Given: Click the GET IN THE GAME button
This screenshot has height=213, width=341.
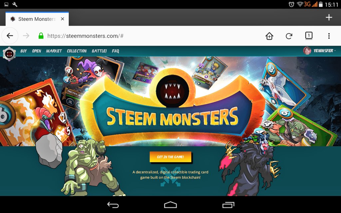Looking at the screenshot, I should point(170,156).
